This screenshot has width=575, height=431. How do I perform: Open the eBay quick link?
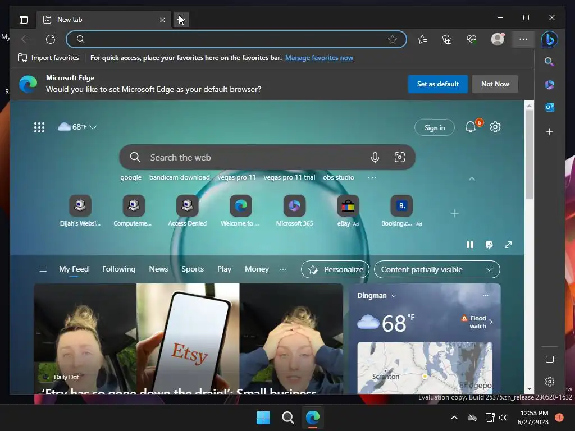pos(348,212)
